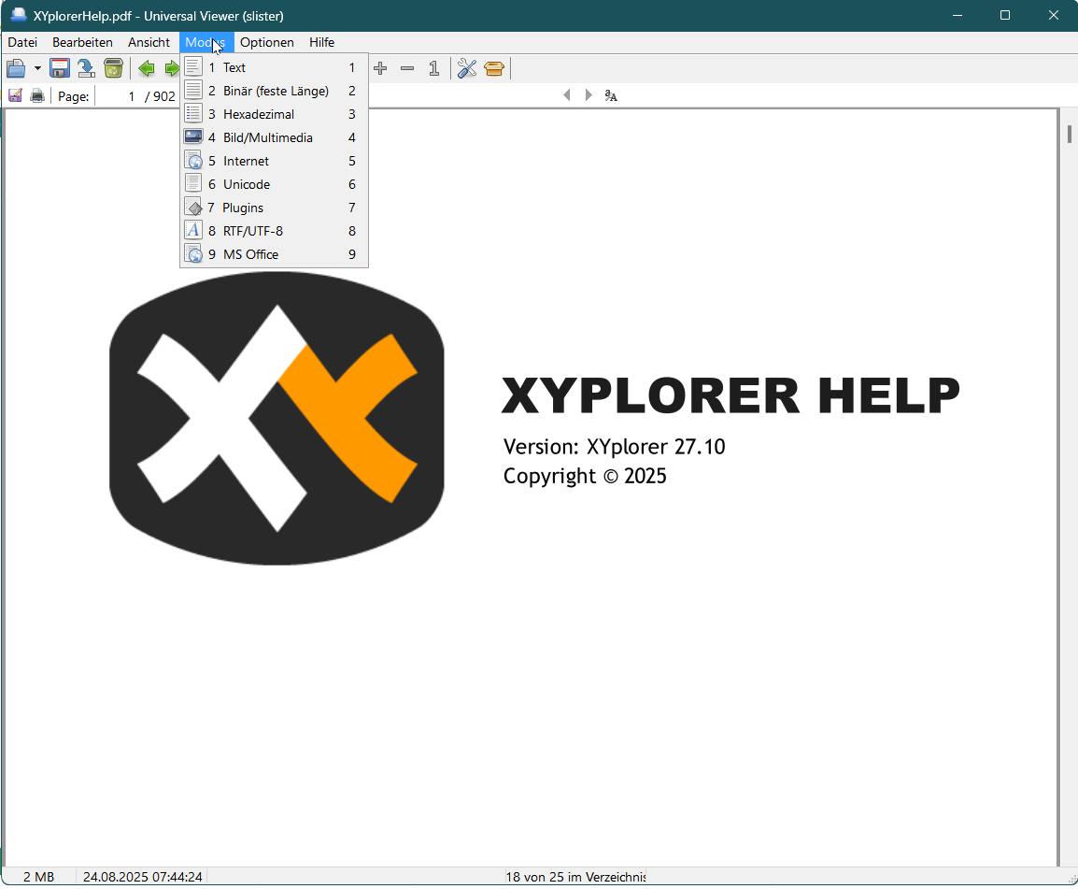Click the orange plugins box icon

pyautogui.click(x=494, y=68)
